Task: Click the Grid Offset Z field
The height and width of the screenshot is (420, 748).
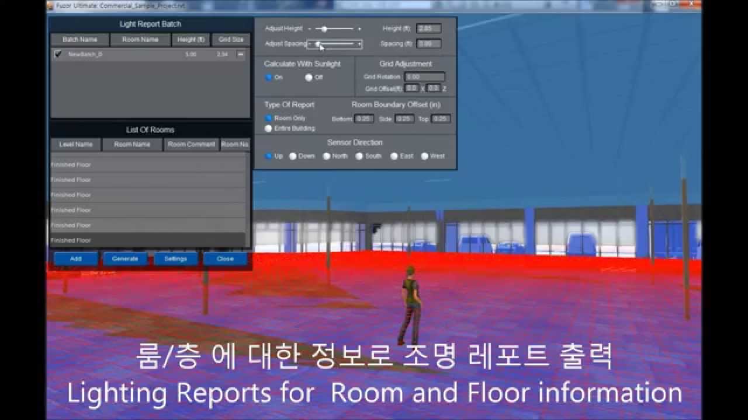Action: tap(433, 88)
